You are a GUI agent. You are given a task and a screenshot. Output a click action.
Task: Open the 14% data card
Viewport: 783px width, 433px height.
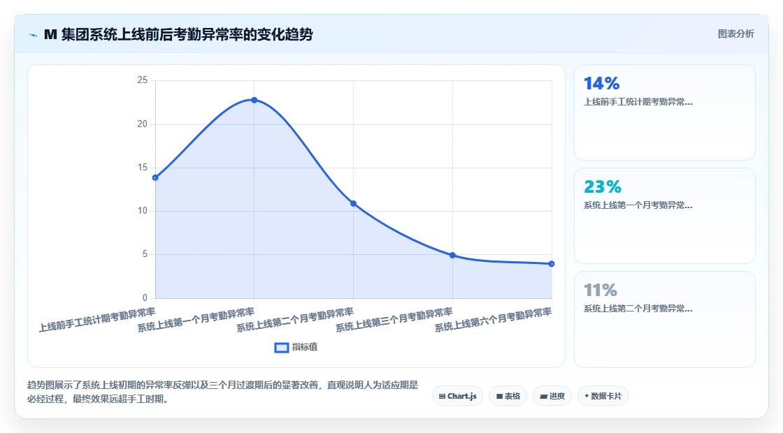coord(665,112)
